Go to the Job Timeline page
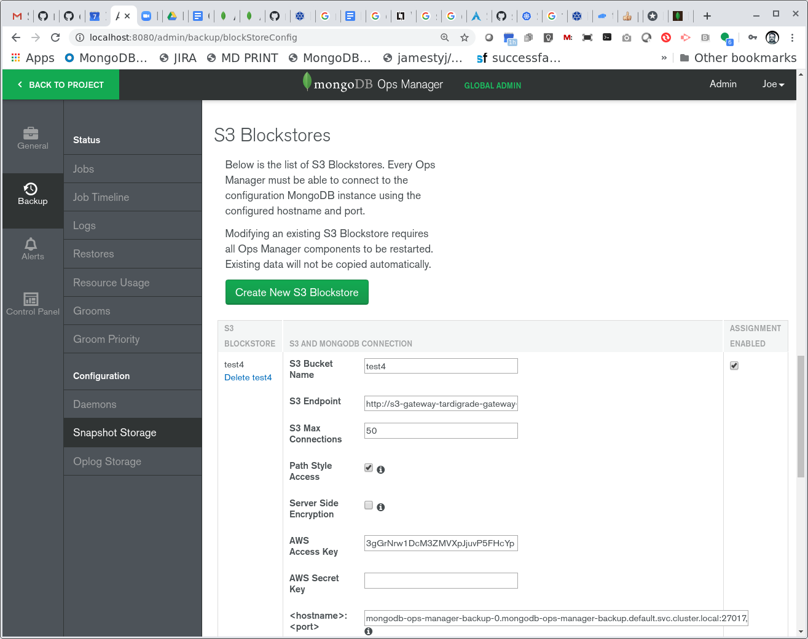808x639 pixels. click(x=101, y=197)
